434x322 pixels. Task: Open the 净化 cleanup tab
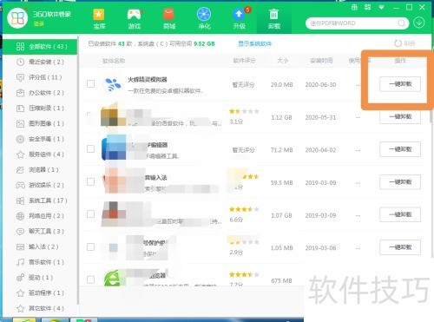204,19
